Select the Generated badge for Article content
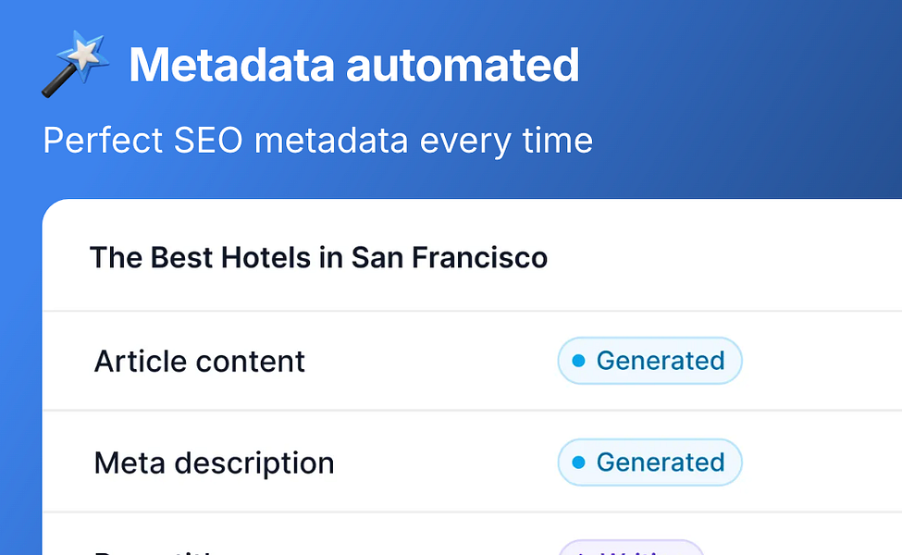 (x=649, y=361)
